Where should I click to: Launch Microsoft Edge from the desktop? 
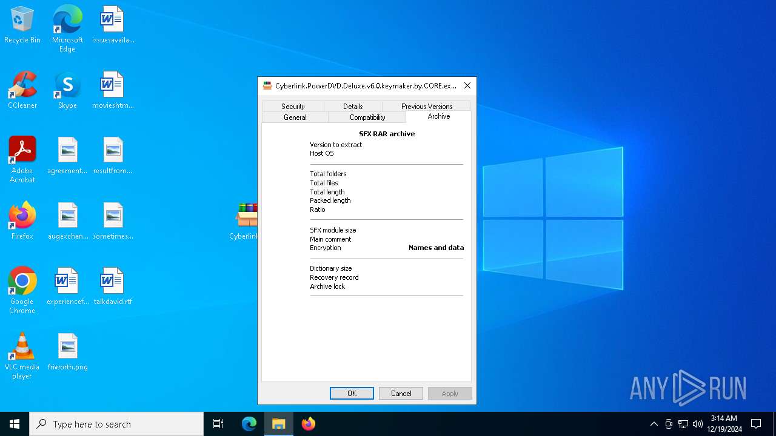(67, 29)
